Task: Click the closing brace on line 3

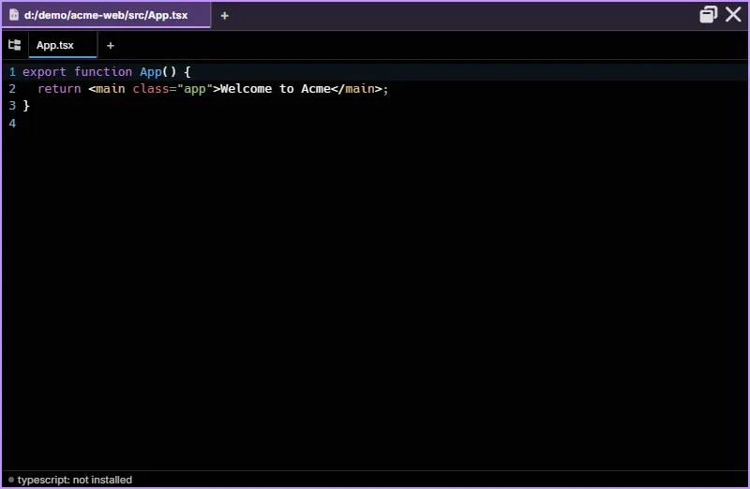Action: point(26,106)
